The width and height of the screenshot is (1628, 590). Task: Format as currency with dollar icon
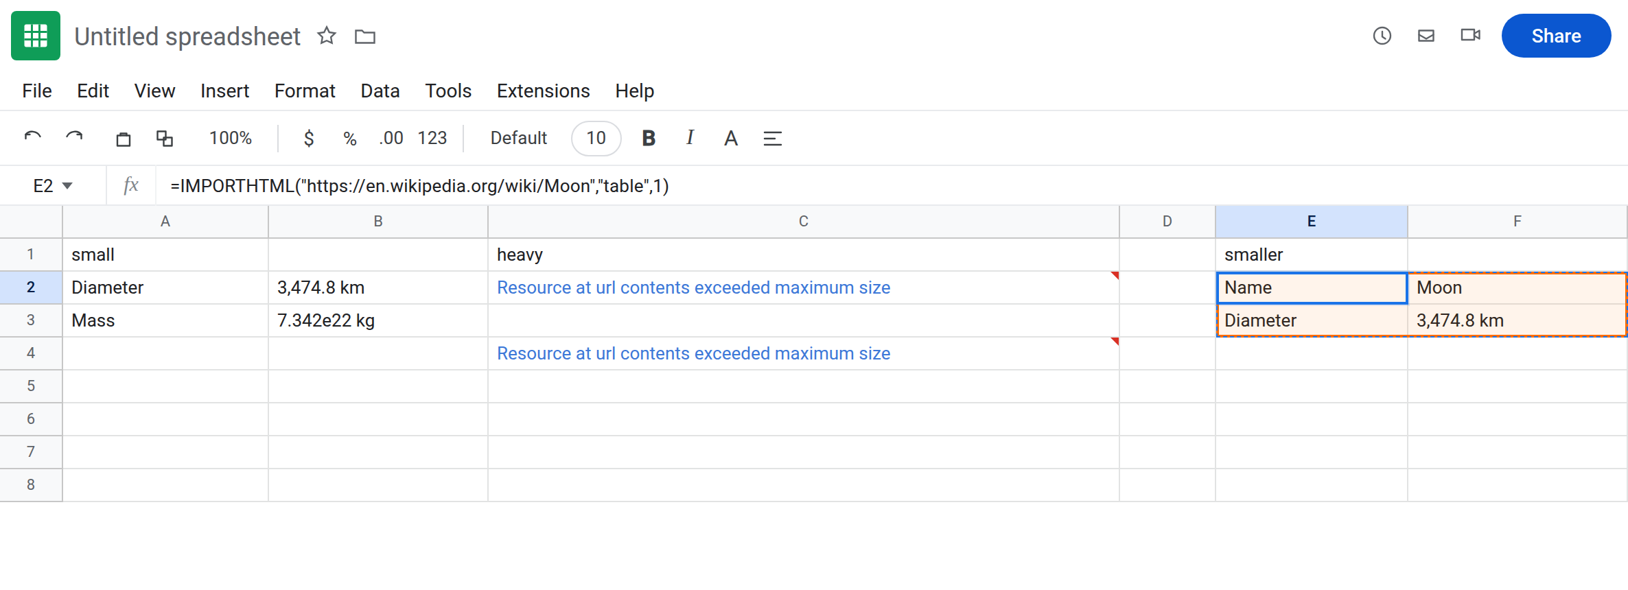309,139
